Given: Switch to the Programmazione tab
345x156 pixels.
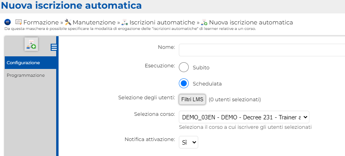Looking at the screenshot, I should [30, 75].
